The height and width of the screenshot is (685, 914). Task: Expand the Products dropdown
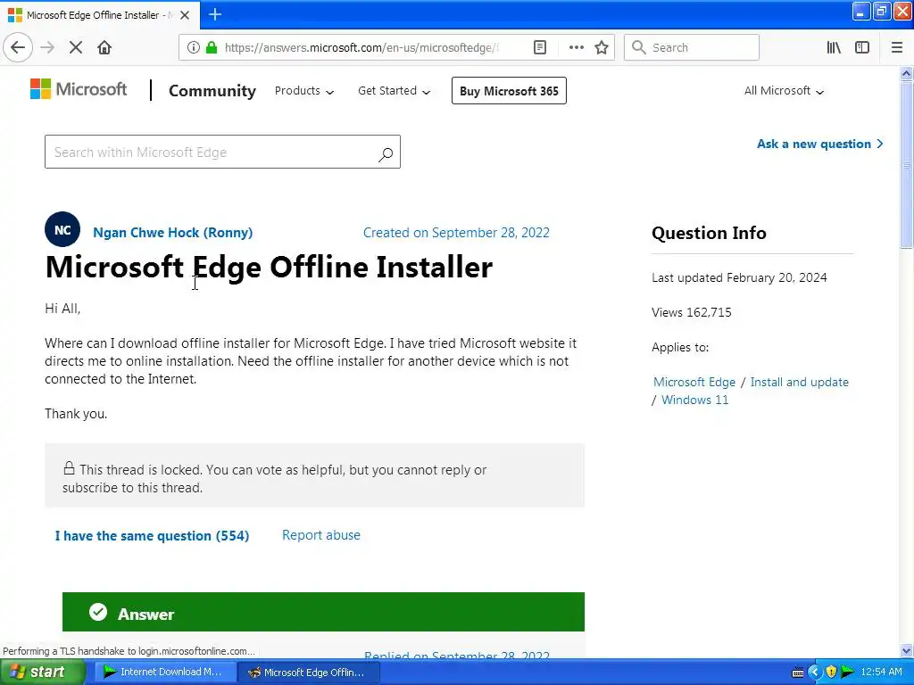pos(304,91)
